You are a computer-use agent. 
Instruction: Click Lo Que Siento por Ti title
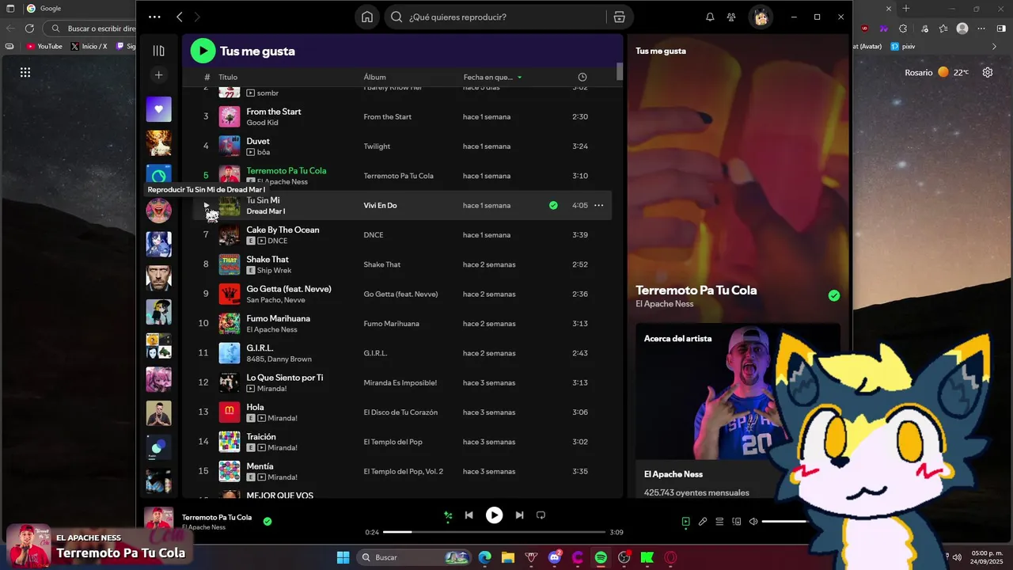point(285,378)
